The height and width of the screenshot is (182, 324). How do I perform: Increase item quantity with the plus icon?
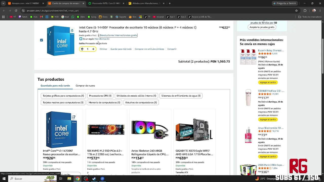point(93,49)
